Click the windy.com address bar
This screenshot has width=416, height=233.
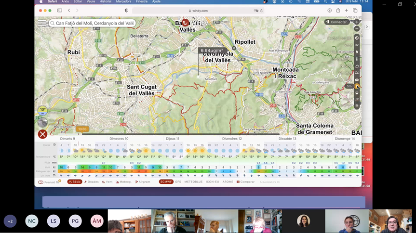click(198, 11)
